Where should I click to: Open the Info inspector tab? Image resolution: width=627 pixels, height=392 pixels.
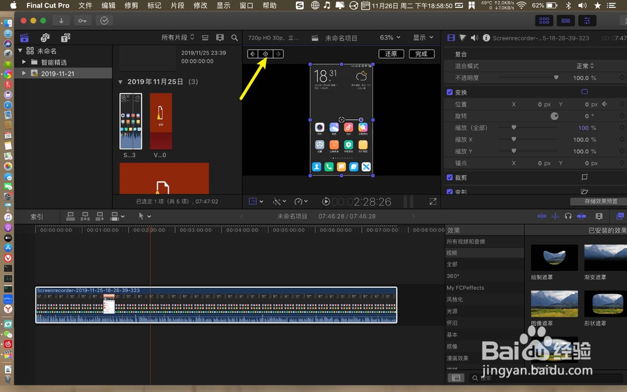pyautogui.click(x=487, y=38)
